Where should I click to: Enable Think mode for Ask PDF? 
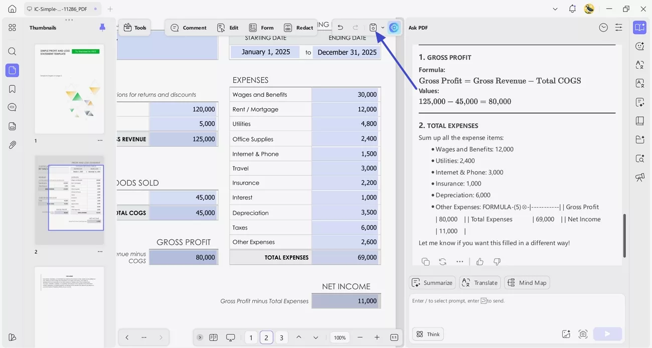[x=427, y=334]
